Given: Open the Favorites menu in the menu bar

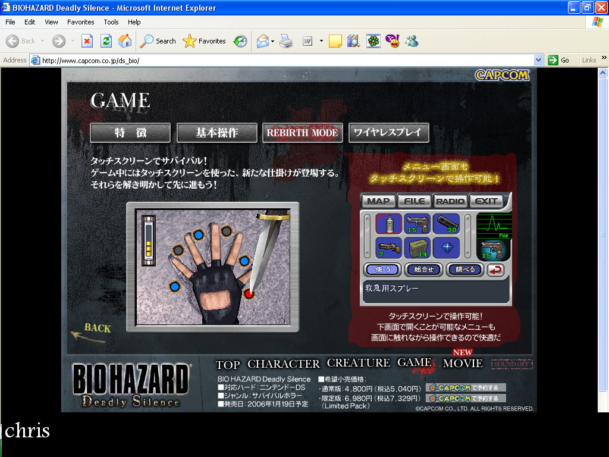Looking at the screenshot, I should pos(80,22).
